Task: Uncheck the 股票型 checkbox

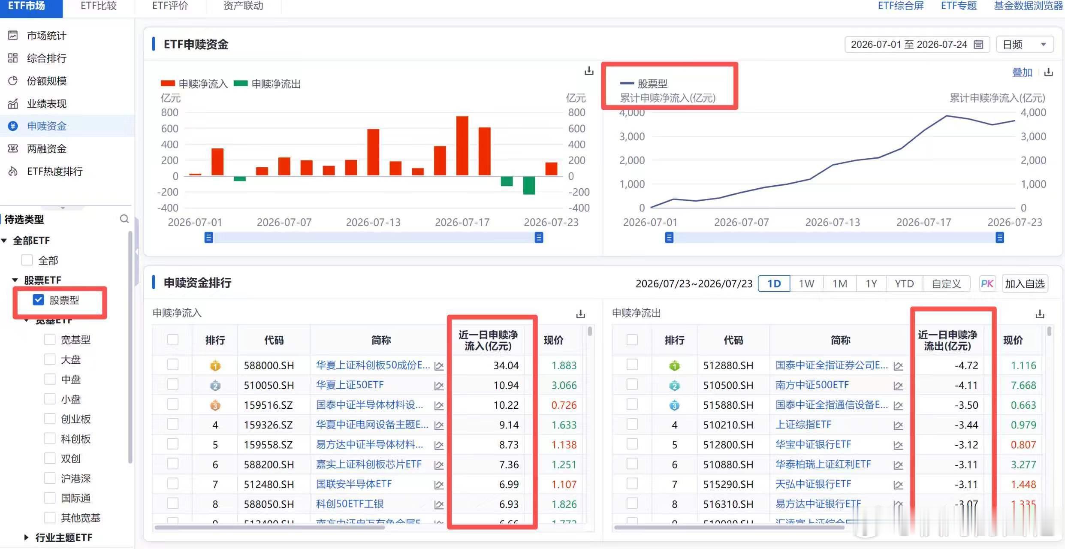Action: (x=39, y=300)
